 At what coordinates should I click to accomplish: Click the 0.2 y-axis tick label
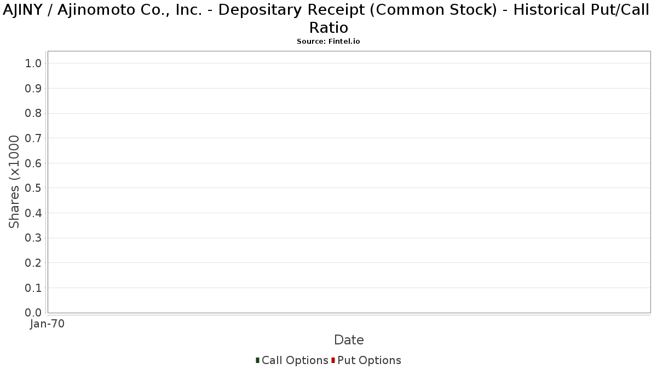point(33,263)
